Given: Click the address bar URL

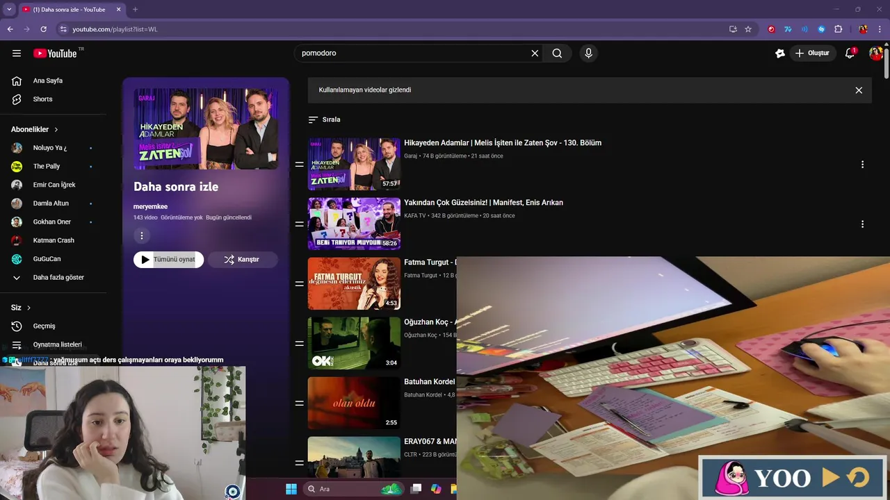Looking at the screenshot, I should point(115,29).
